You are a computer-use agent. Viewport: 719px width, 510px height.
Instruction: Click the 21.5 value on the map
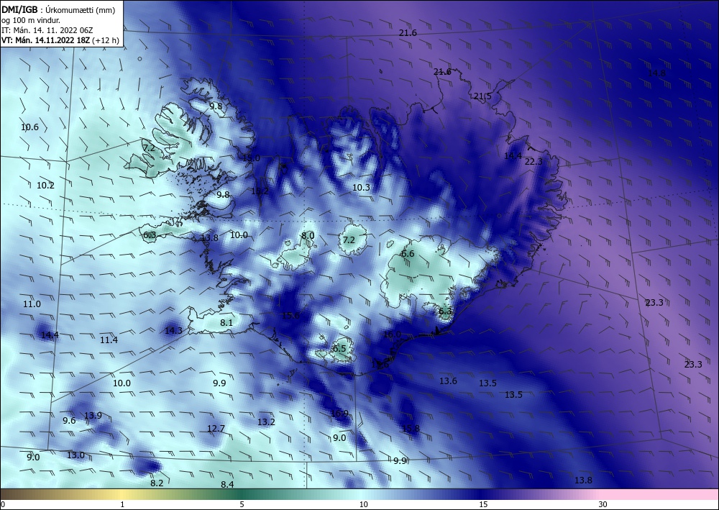coord(482,96)
